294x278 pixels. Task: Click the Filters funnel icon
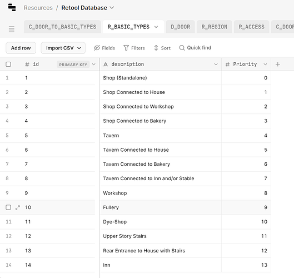[x=126, y=48]
